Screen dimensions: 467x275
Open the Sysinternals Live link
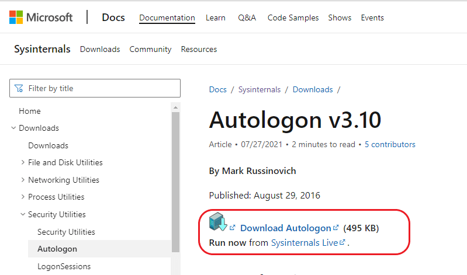(x=305, y=242)
